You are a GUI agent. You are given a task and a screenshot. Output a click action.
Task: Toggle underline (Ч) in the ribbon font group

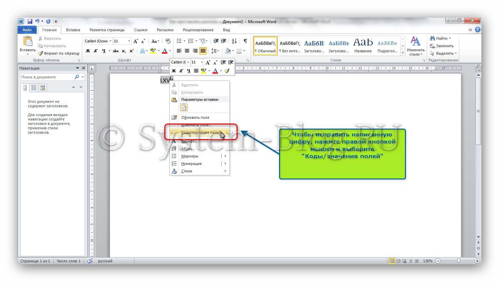click(x=104, y=51)
